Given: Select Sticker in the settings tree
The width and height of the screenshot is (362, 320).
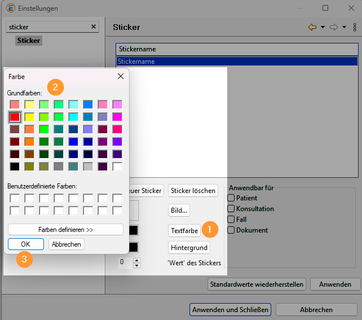Looking at the screenshot, I should click(28, 41).
